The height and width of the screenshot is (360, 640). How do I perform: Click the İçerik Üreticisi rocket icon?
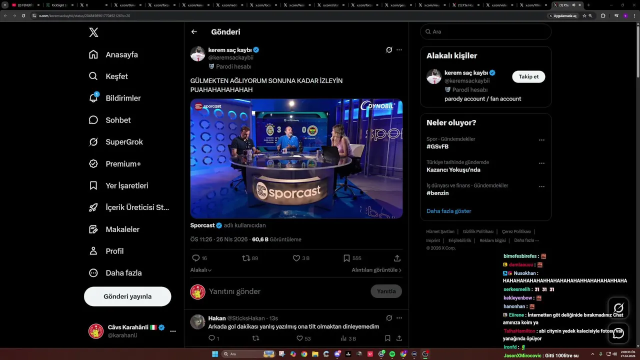93,207
